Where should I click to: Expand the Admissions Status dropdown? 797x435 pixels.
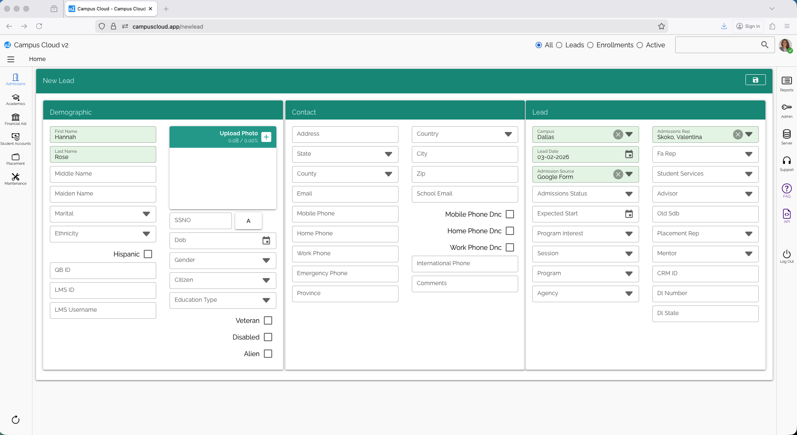pyautogui.click(x=627, y=194)
